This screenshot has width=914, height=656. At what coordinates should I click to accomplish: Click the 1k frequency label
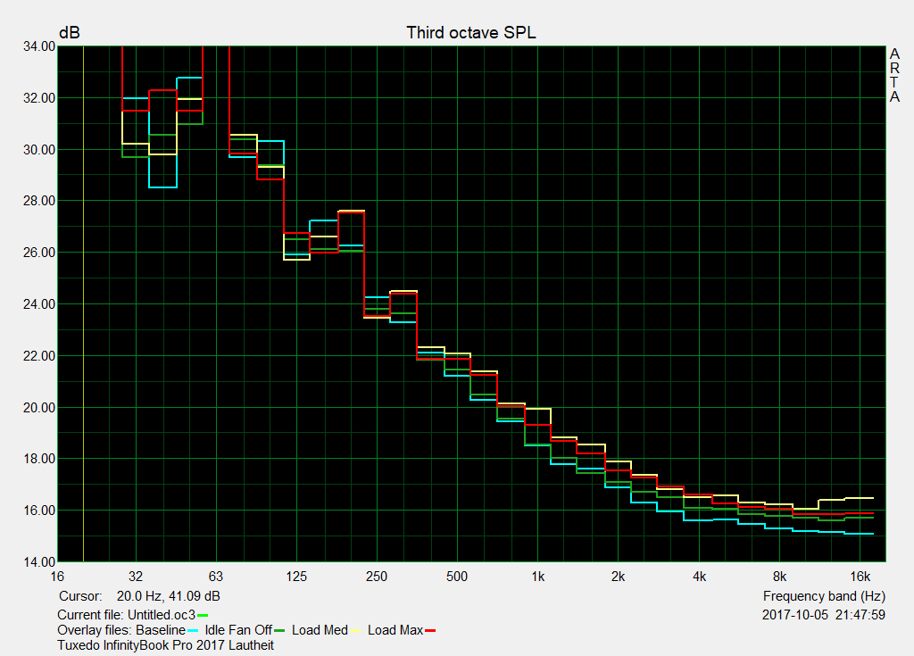[537, 577]
